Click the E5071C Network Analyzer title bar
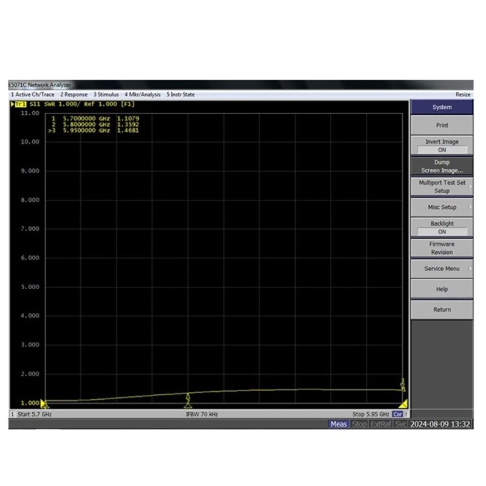 click(241, 85)
